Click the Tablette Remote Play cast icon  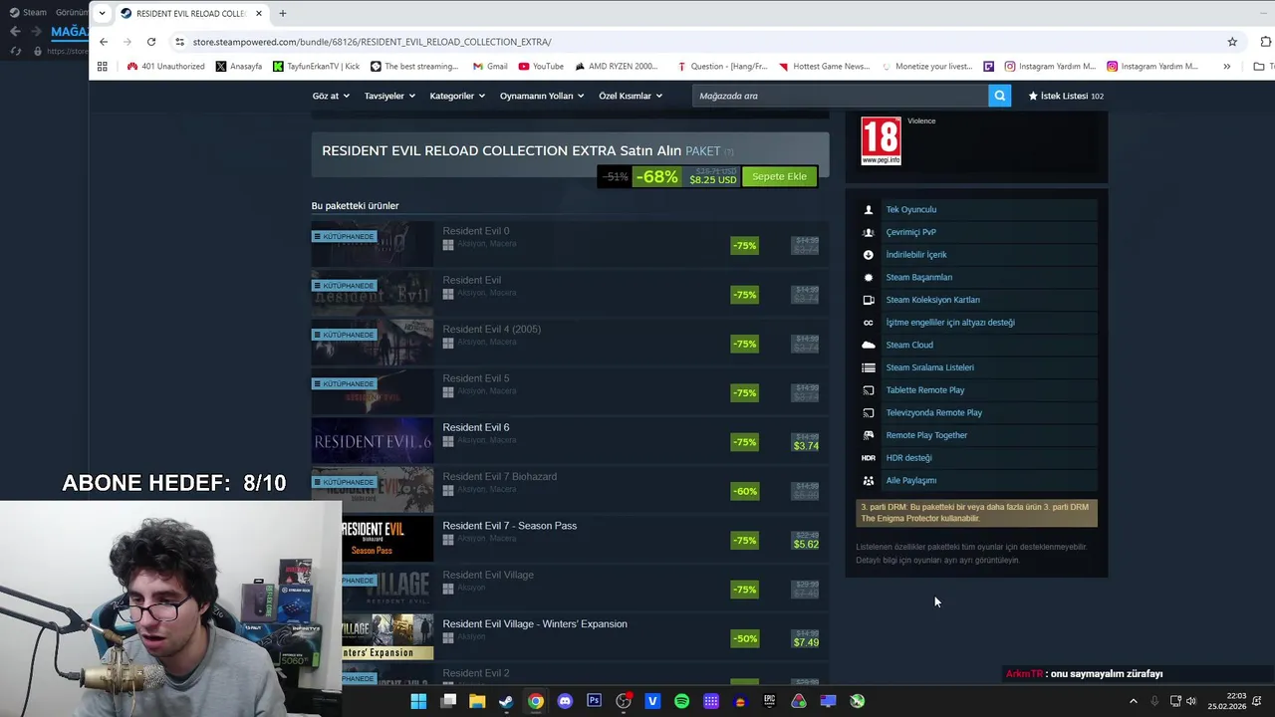869,390
